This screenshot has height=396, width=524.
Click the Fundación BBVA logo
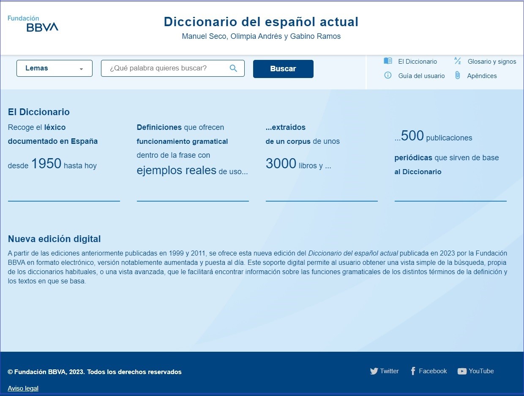(x=33, y=24)
